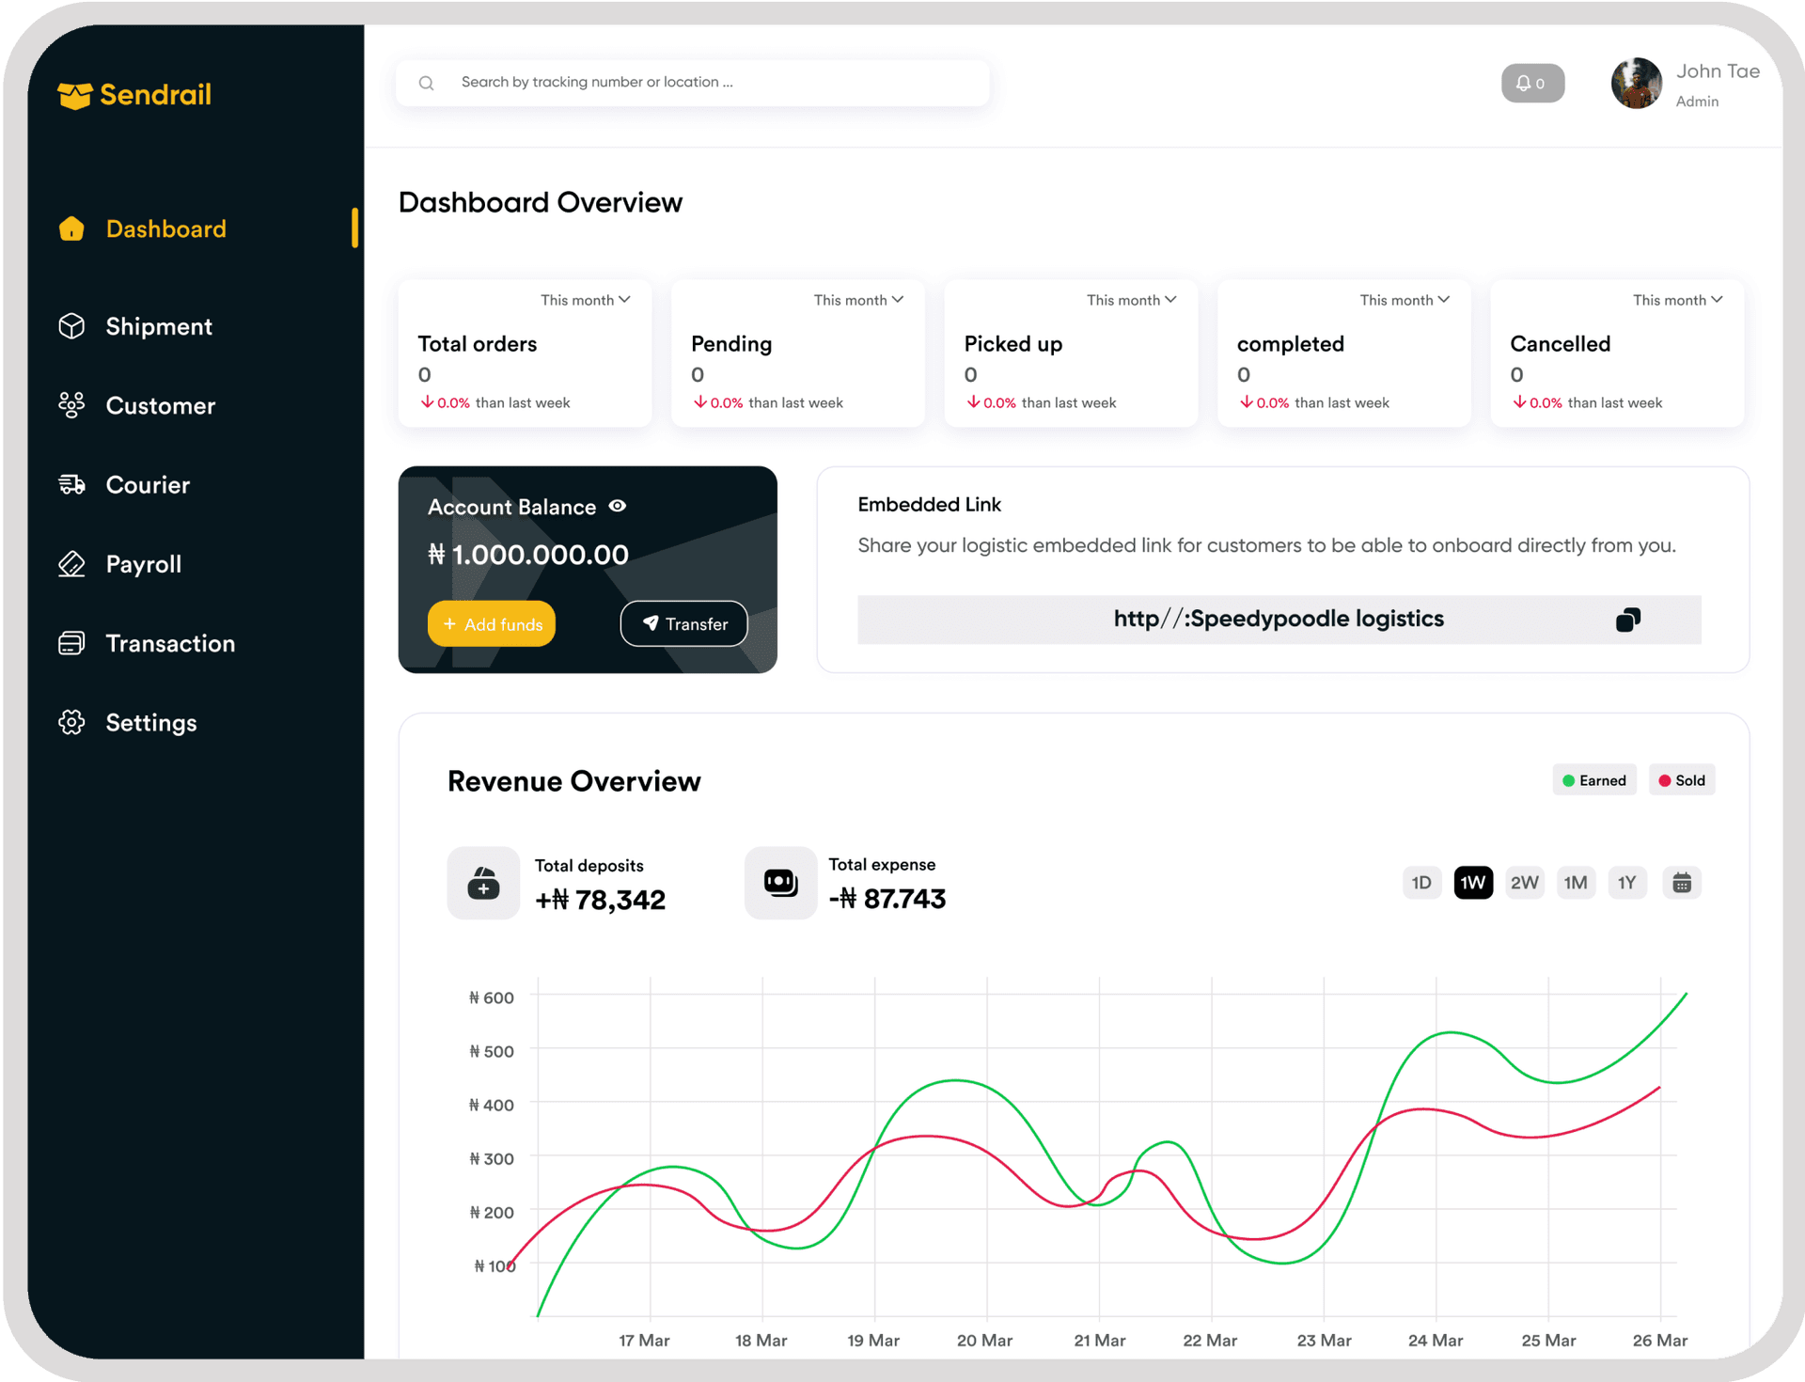This screenshot has height=1382, width=1805.
Task: Open the Shipment section
Action: point(158,326)
